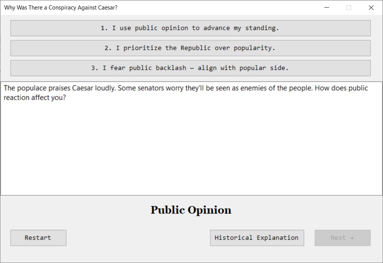
Task: Restart the conspiracy scenario from the beginning
Action: pos(38,238)
